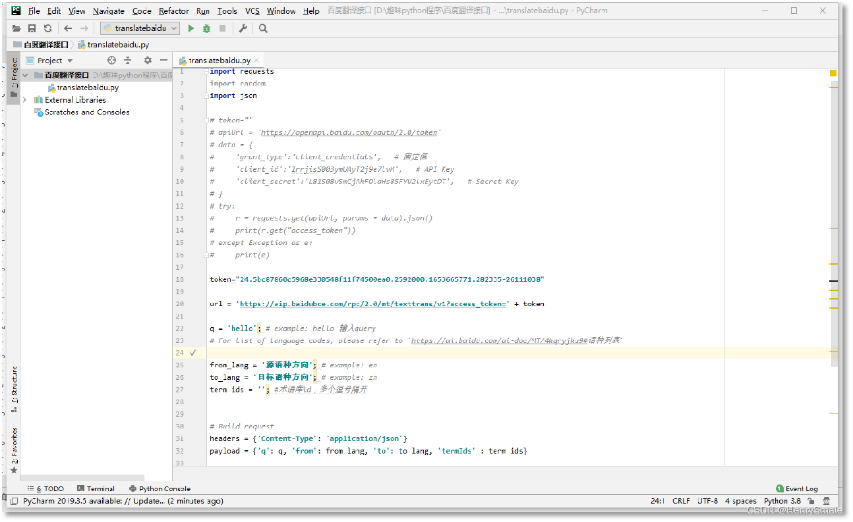Open the Run menu

[203, 11]
